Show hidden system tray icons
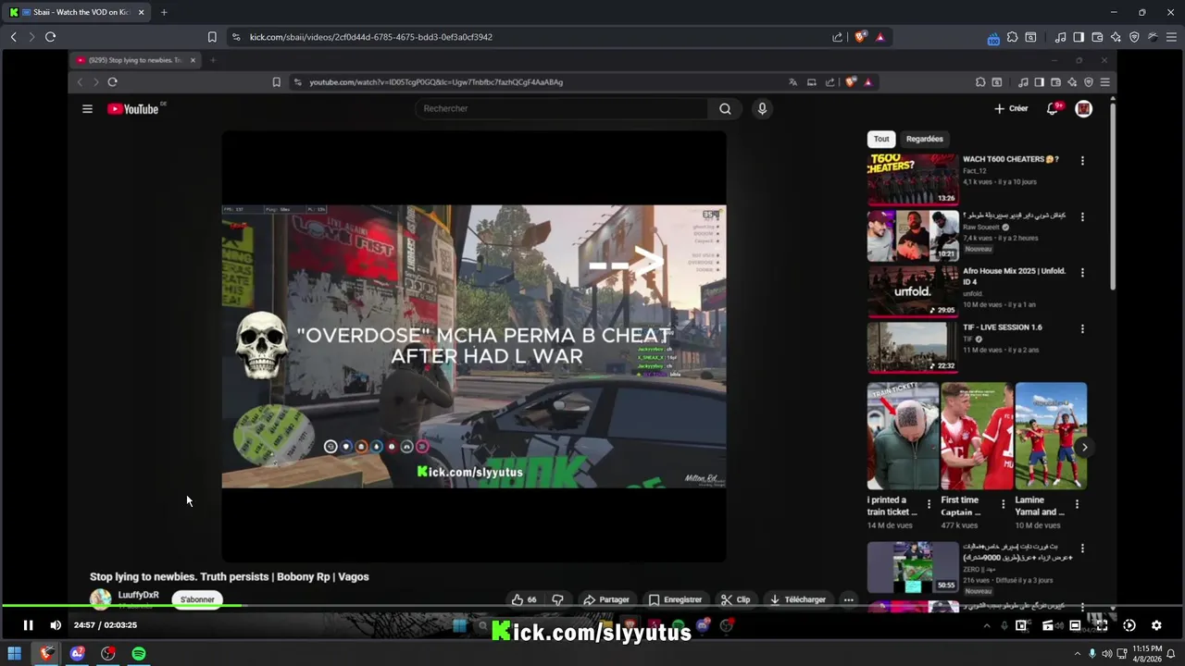1185x666 pixels. (1076, 654)
